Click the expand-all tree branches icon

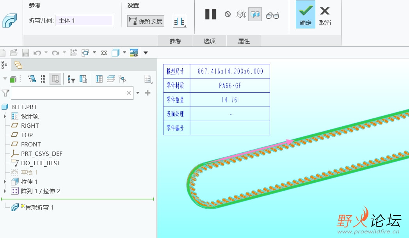point(32,79)
